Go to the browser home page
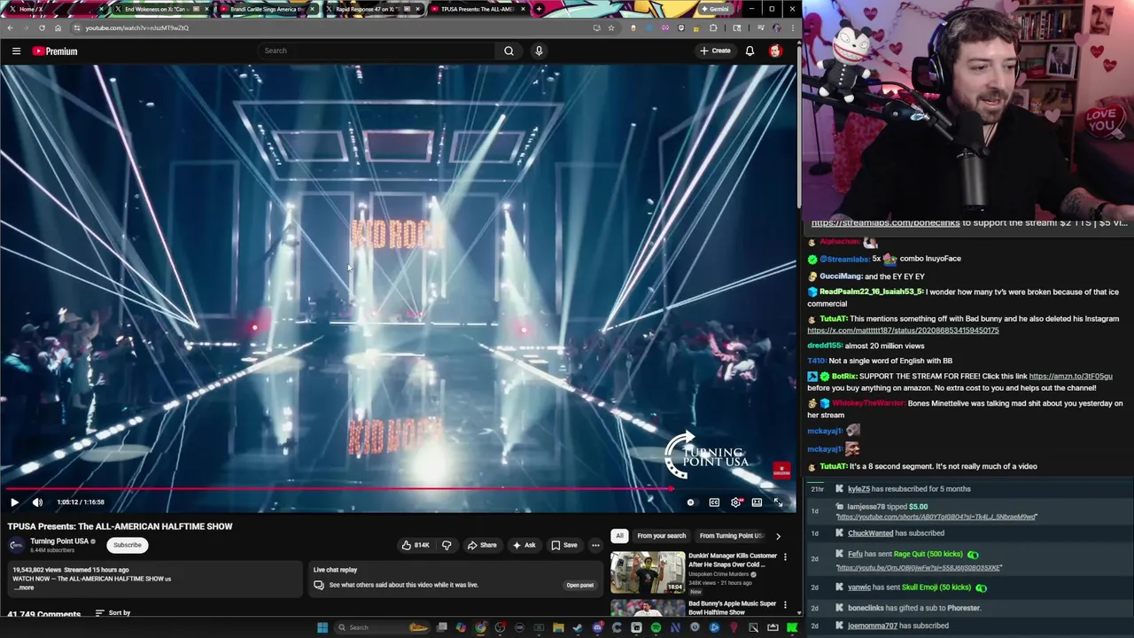 [x=58, y=27]
